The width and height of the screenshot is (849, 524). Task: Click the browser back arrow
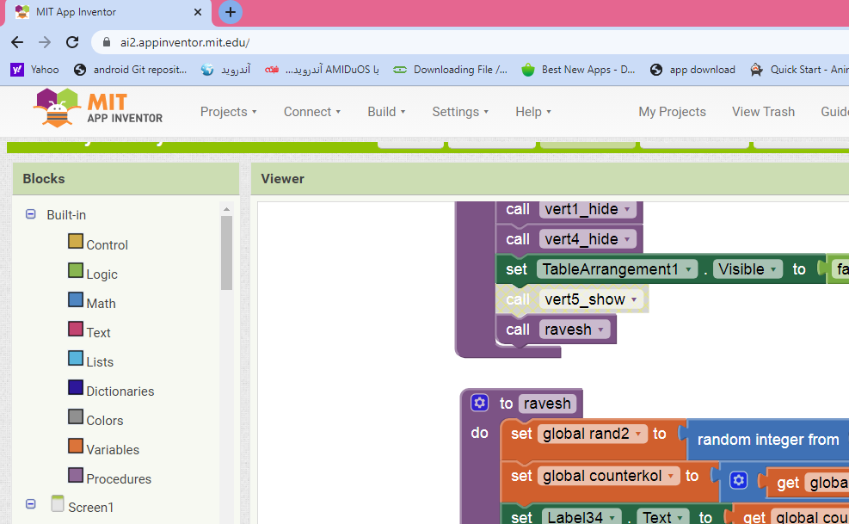pos(17,42)
